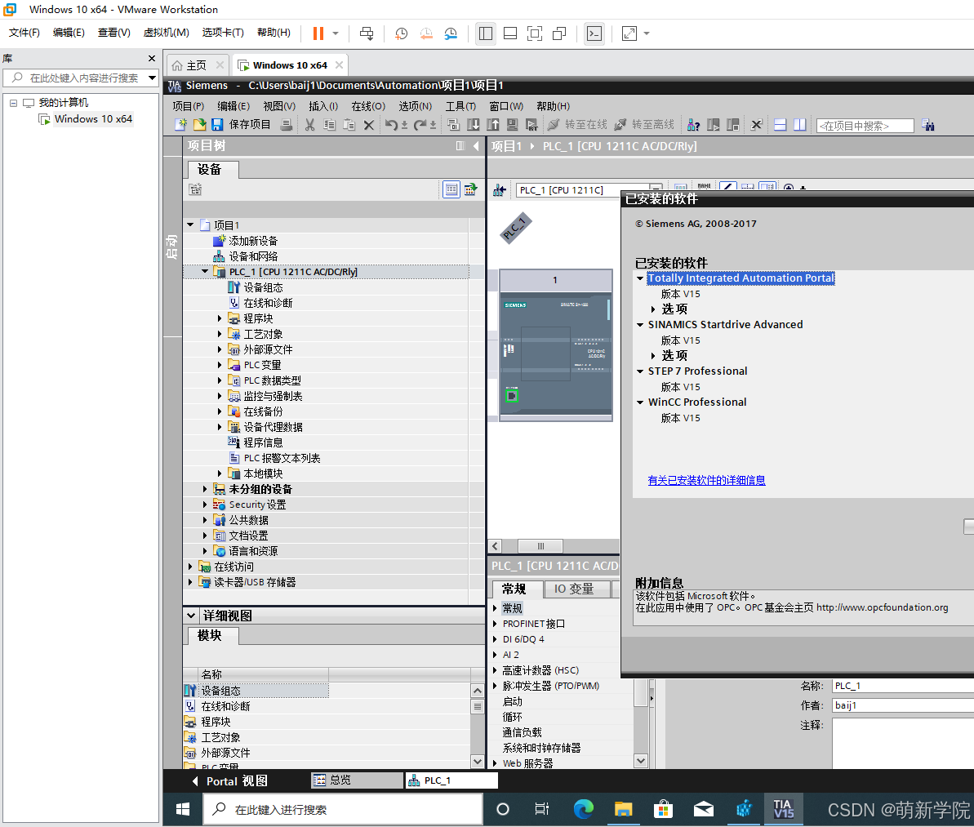Image resolution: width=974 pixels, height=827 pixels.
Task: Delete selected object with X icon
Action: (x=369, y=125)
